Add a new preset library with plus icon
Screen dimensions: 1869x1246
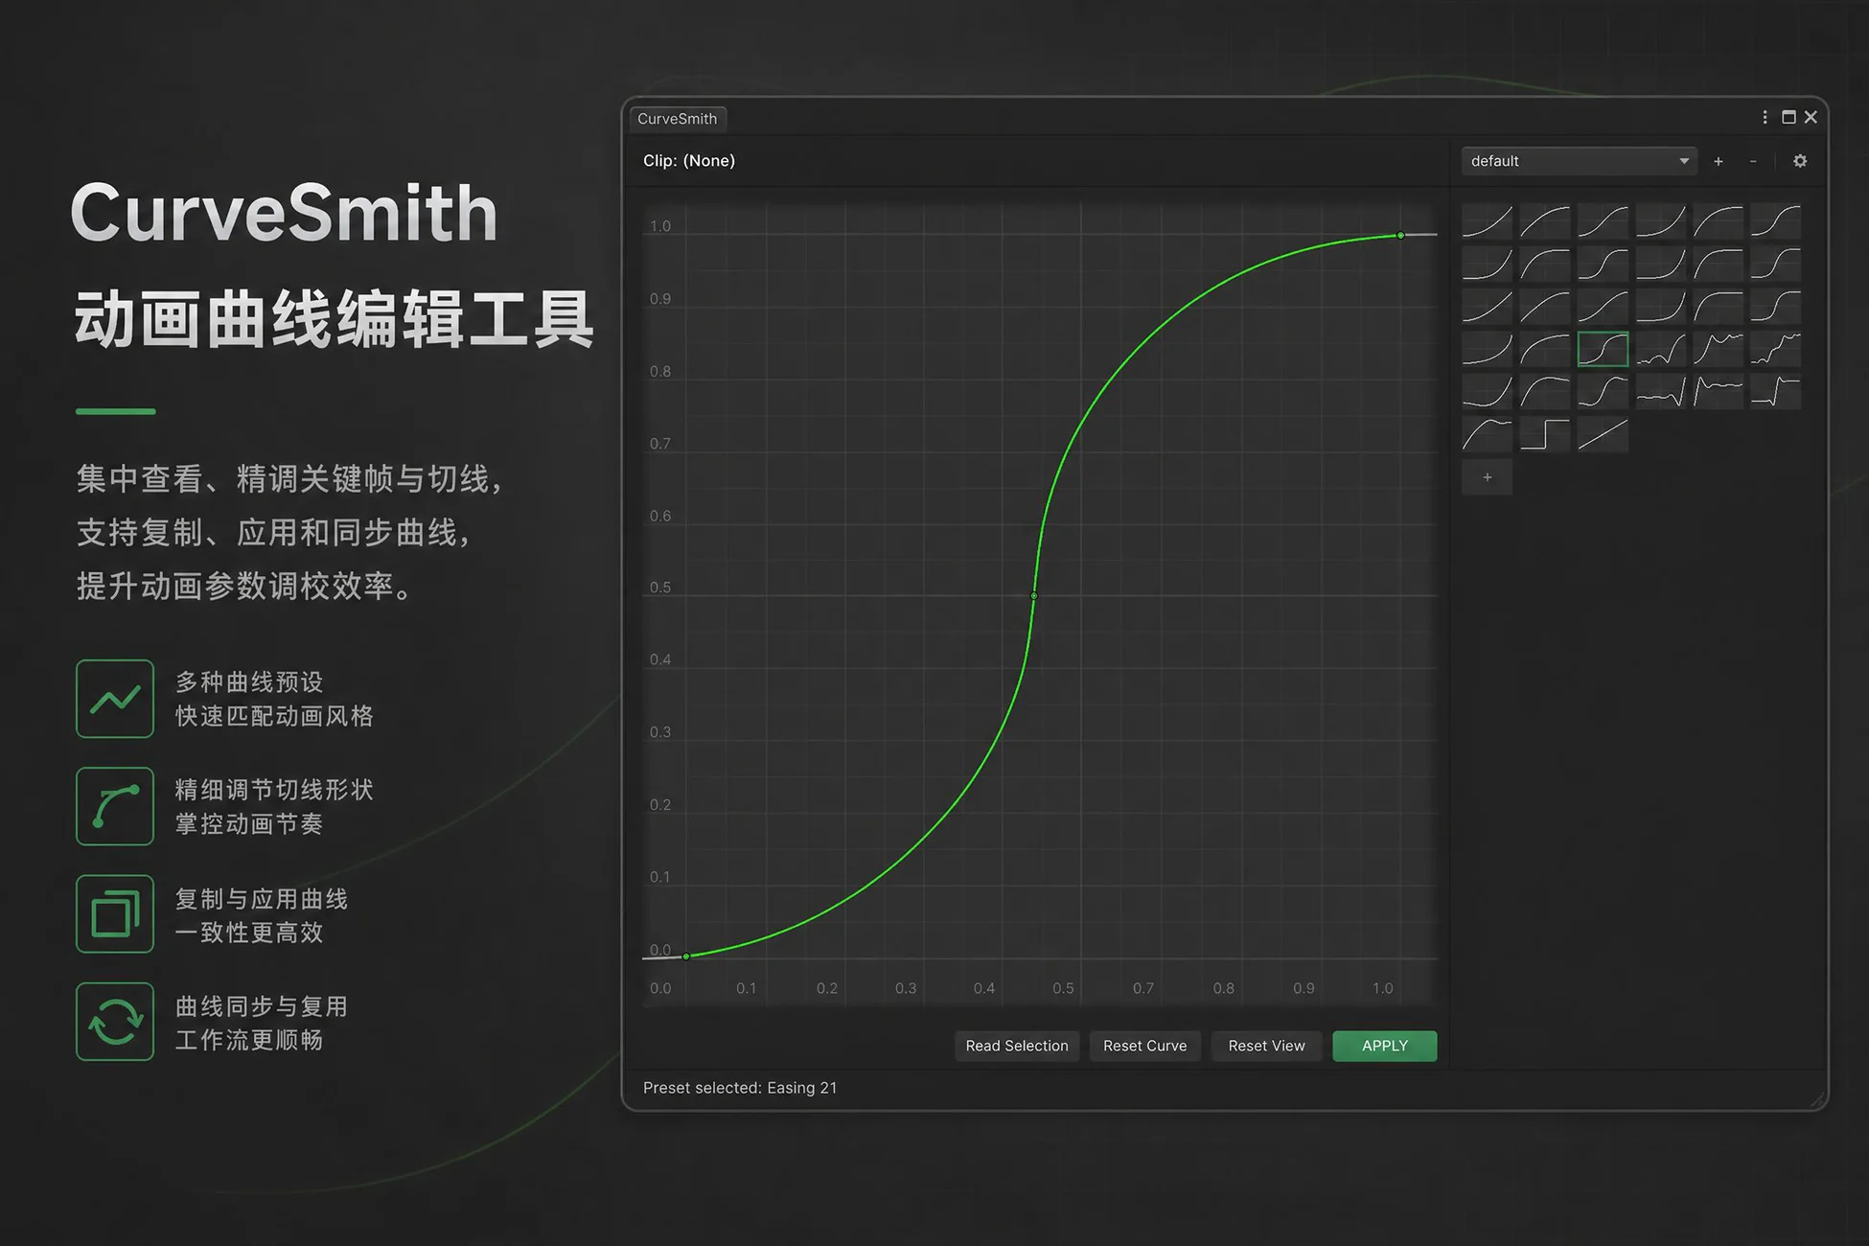point(1719,161)
